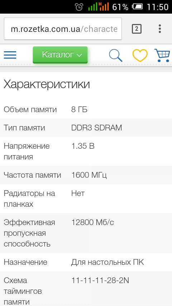Tap the Радиаторы на планках label
172x306 pixels.
(29, 199)
